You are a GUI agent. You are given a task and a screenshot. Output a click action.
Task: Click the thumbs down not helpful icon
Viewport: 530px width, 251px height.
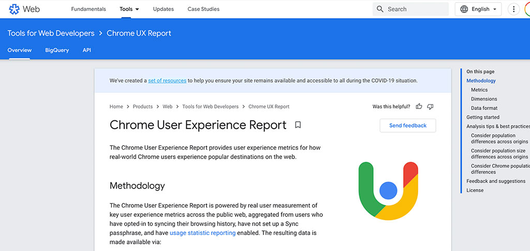pyautogui.click(x=430, y=106)
